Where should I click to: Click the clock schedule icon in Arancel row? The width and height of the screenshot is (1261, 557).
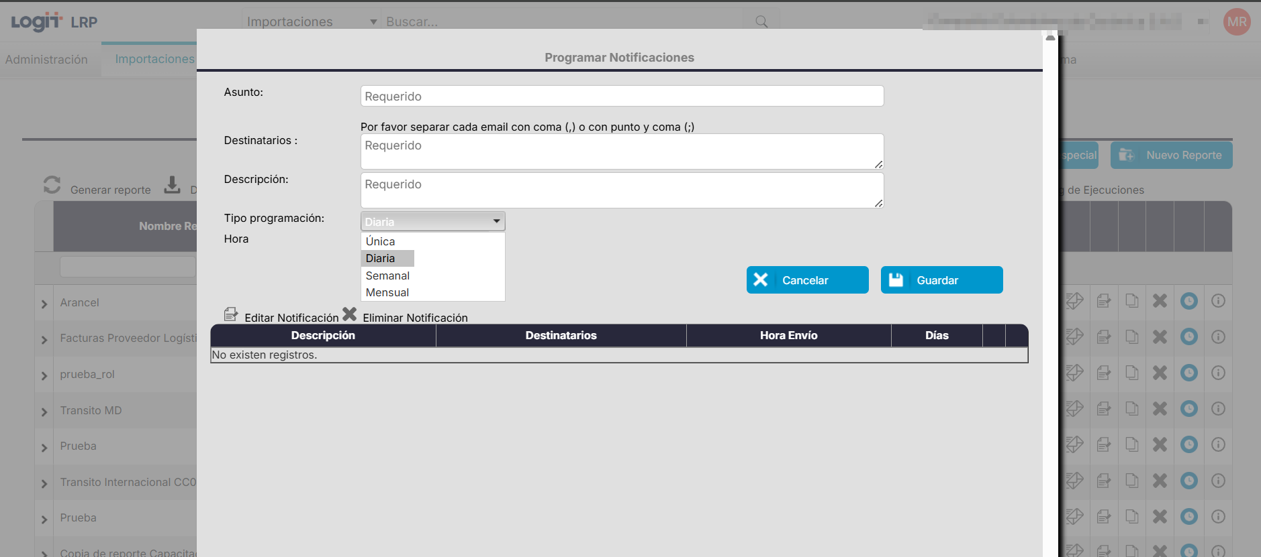point(1188,302)
